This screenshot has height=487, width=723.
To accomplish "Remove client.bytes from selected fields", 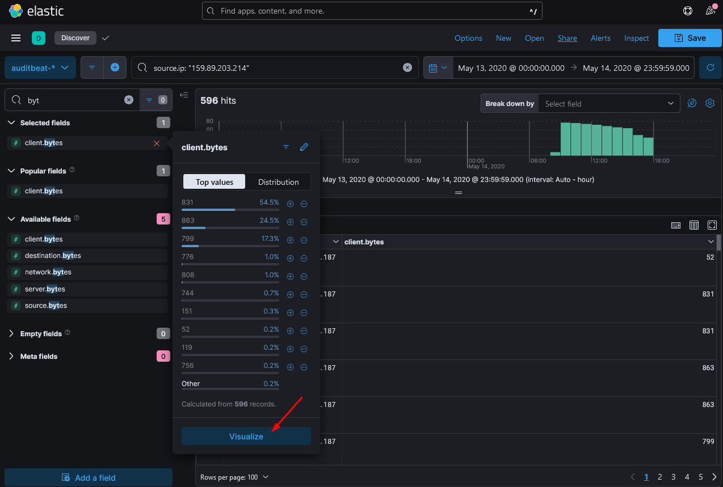I will 157,143.
